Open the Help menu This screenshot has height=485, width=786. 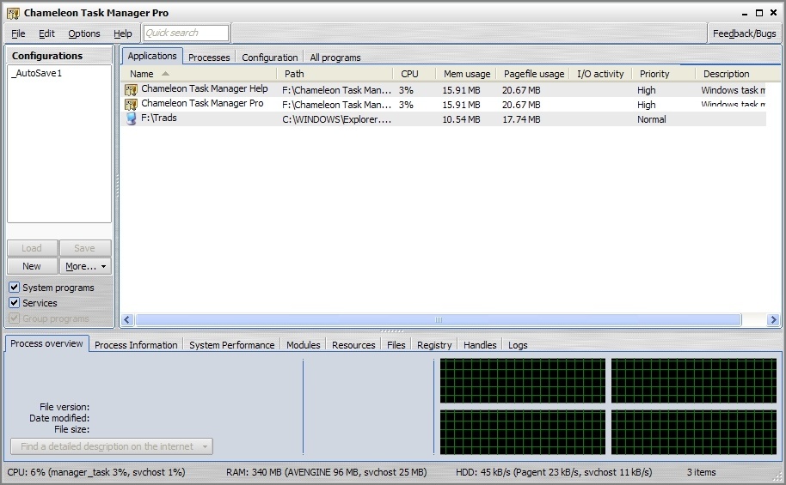122,33
